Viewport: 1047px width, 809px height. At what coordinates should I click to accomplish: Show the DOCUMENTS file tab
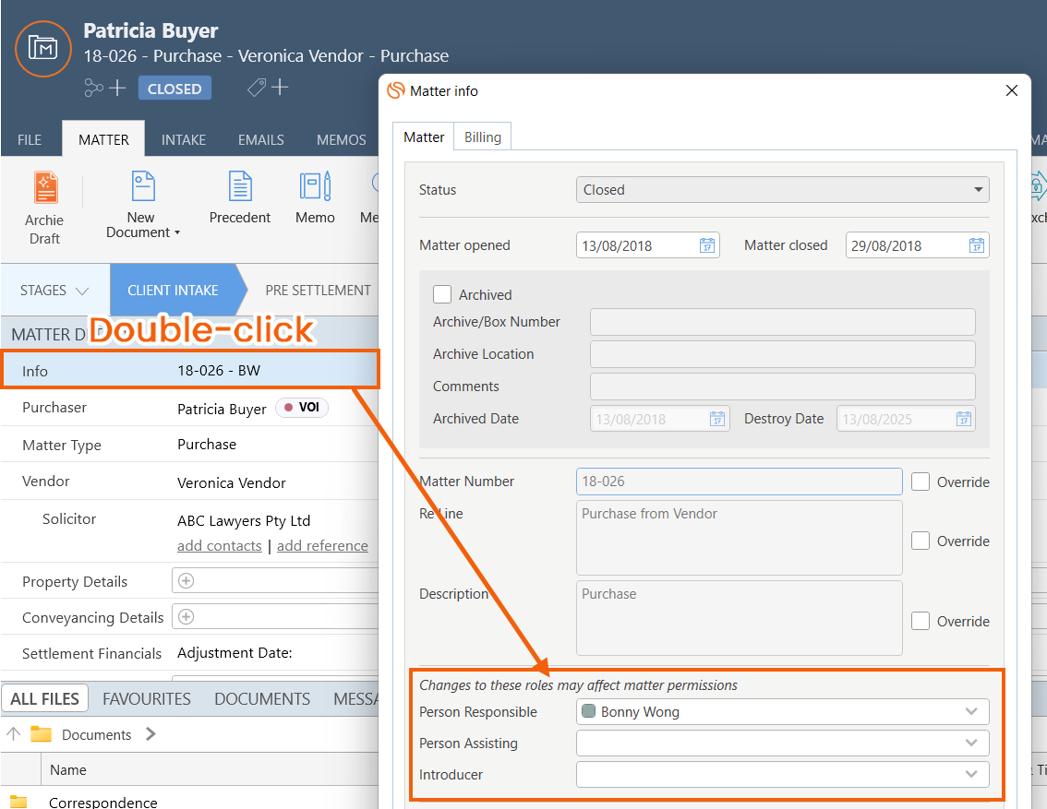tap(262, 699)
